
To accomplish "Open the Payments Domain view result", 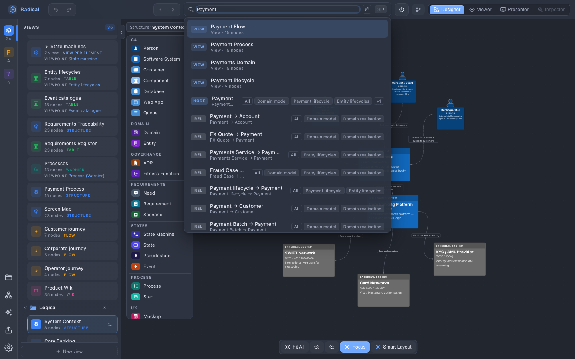I will tap(287, 65).
